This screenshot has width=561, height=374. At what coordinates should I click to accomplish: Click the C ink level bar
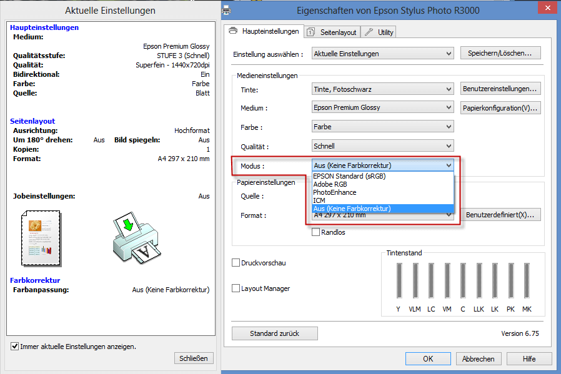tap(463, 281)
